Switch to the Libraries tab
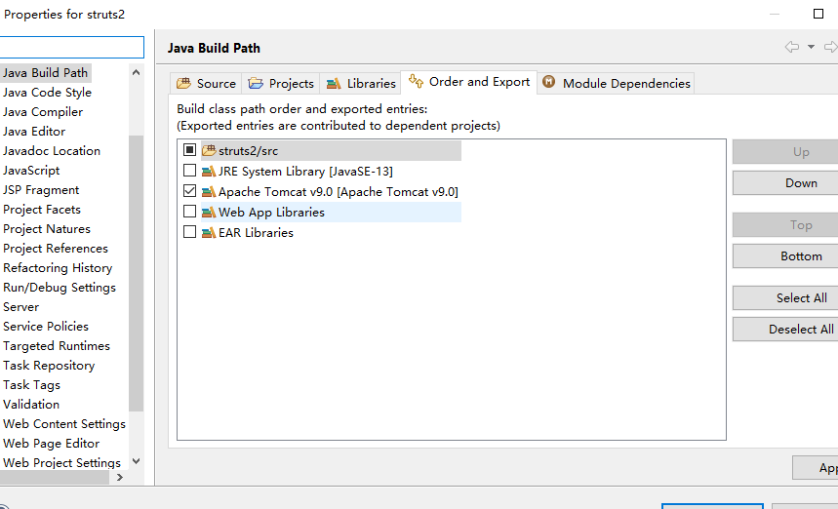The height and width of the screenshot is (509, 838). (361, 83)
